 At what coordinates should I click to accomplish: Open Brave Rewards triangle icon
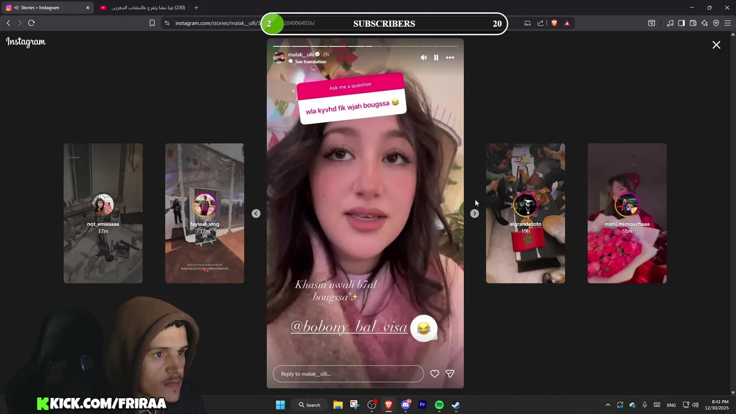pos(567,23)
